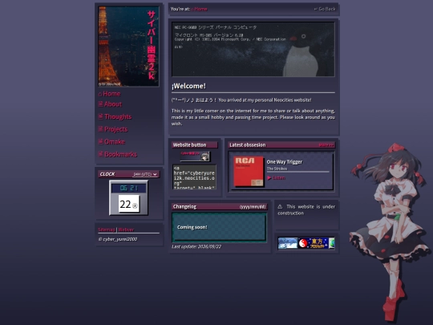The image size is (433, 325).
Task: Click the Tokyo Tower site logo image
Action: (128, 47)
